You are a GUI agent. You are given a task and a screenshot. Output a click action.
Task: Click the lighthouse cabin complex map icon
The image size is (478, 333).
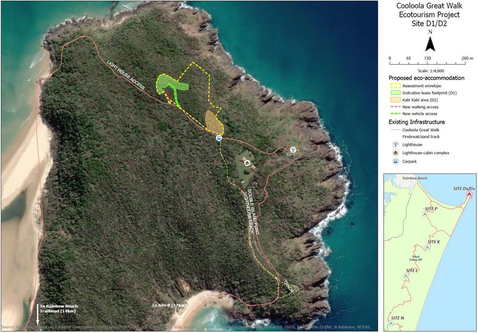click(247, 163)
